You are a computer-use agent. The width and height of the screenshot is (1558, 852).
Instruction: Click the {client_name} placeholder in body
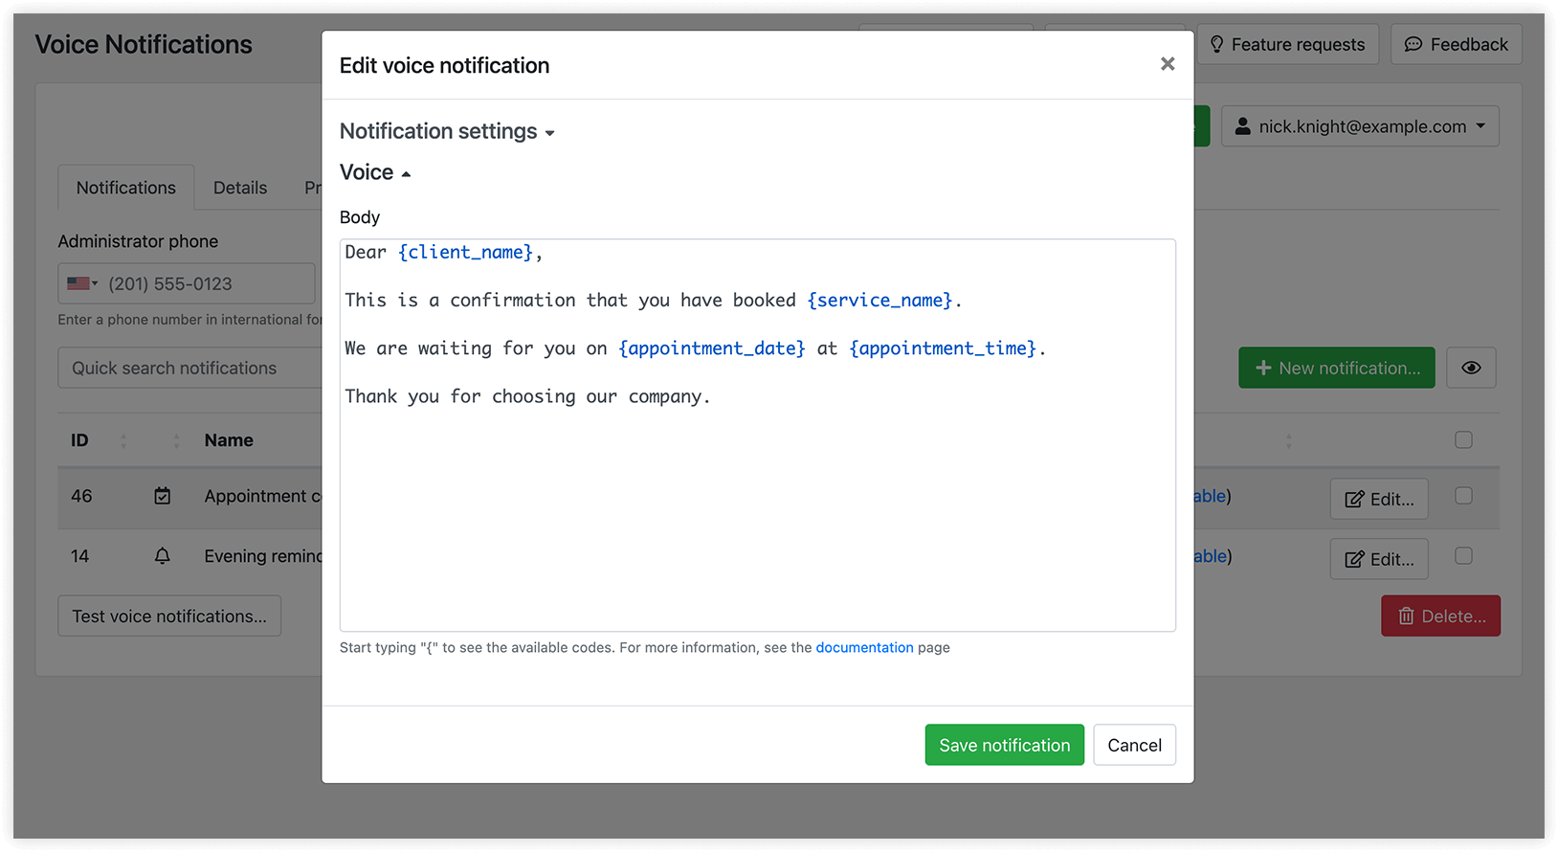point(466,252)
